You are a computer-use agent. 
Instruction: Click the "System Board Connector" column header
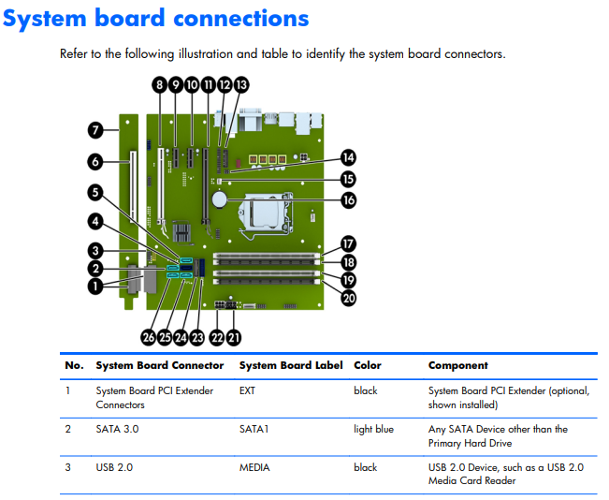[160, 365]
